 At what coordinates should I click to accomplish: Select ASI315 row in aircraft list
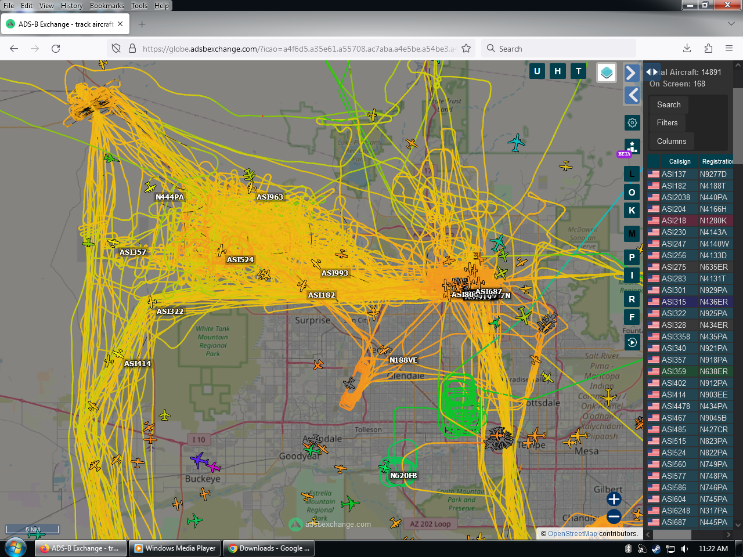pos(690,302)
